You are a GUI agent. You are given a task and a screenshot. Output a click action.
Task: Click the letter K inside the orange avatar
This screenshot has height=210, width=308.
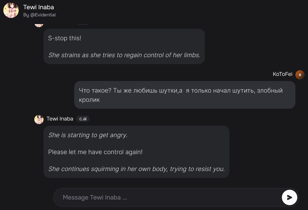coord(300,75)
